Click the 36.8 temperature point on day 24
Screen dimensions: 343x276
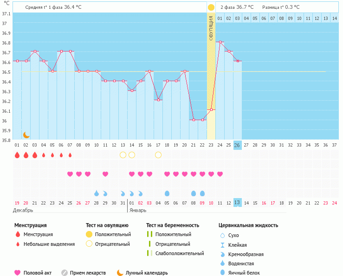point(220,42)
